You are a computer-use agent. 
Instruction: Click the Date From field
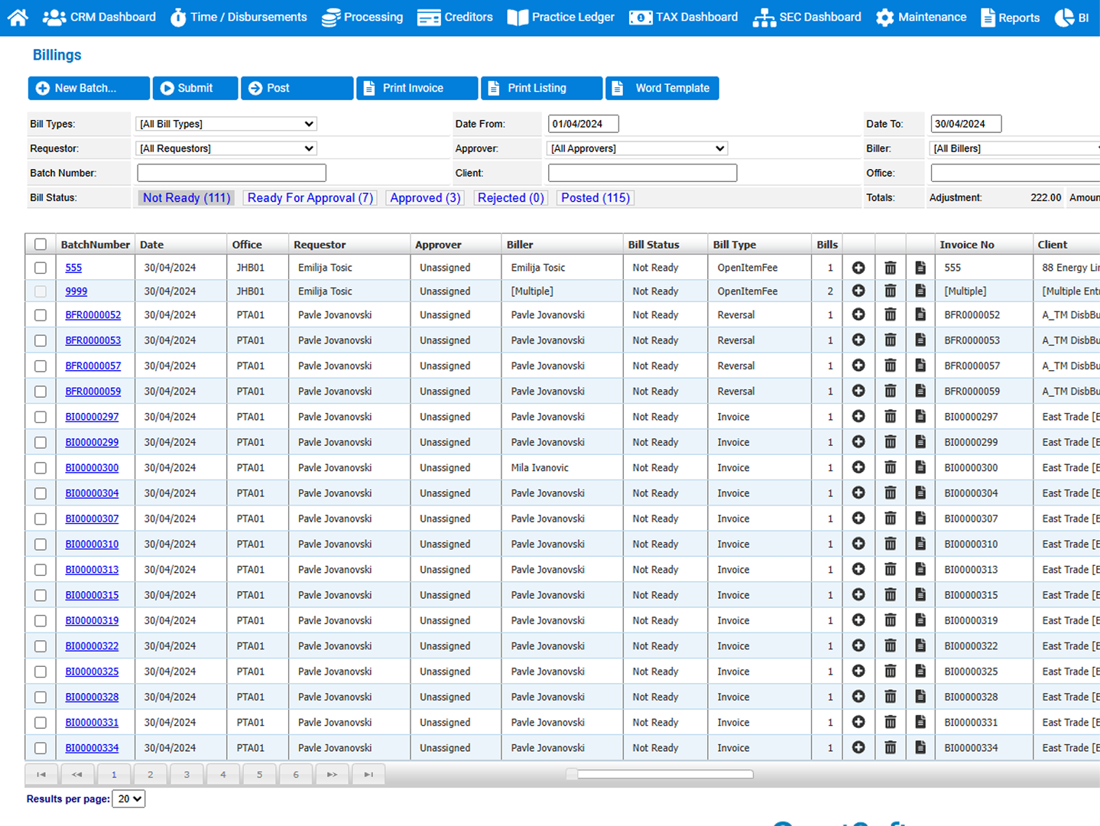coord(583,124)
